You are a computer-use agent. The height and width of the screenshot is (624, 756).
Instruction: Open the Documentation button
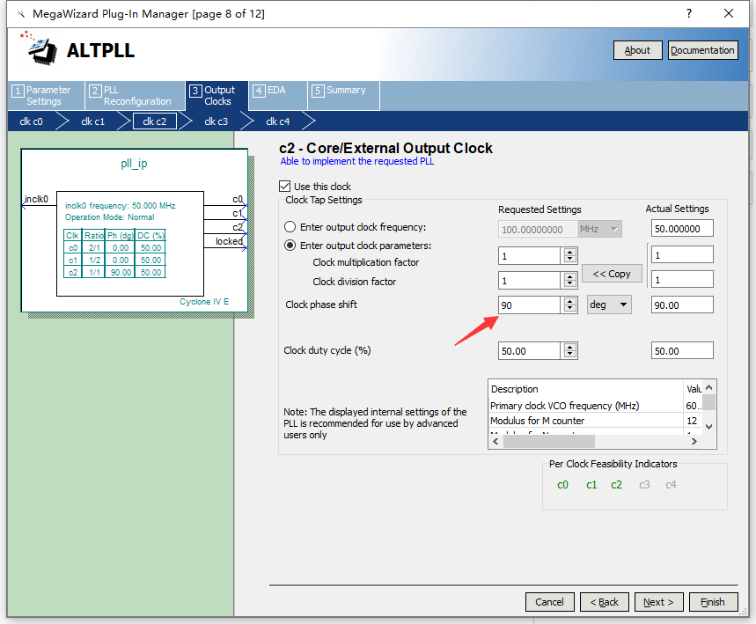pos(702,50)
